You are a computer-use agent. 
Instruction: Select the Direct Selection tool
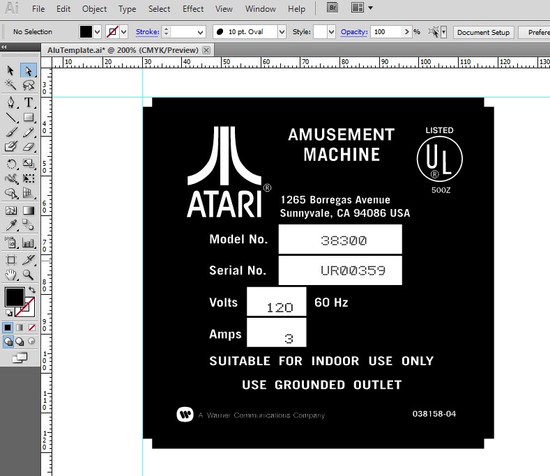coord(29,70)
